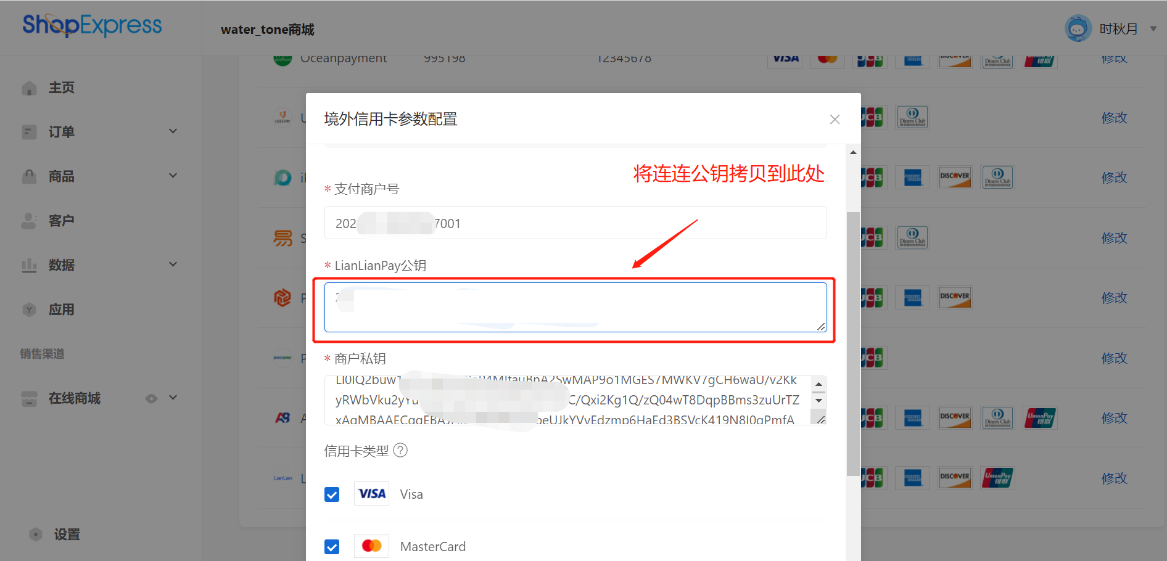Expand the 订单 menu chevron
This screenshot has width=1167, height=561.
click(173, 131)
